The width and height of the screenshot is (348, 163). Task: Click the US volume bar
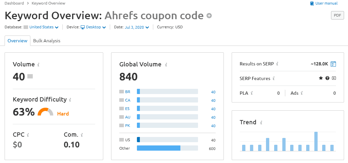167,140
